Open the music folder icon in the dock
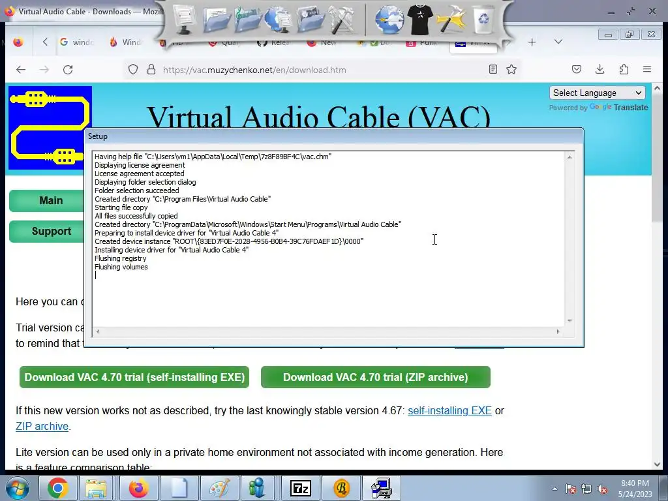This screenshot has width=668, height=501. [x=247, y=19]
